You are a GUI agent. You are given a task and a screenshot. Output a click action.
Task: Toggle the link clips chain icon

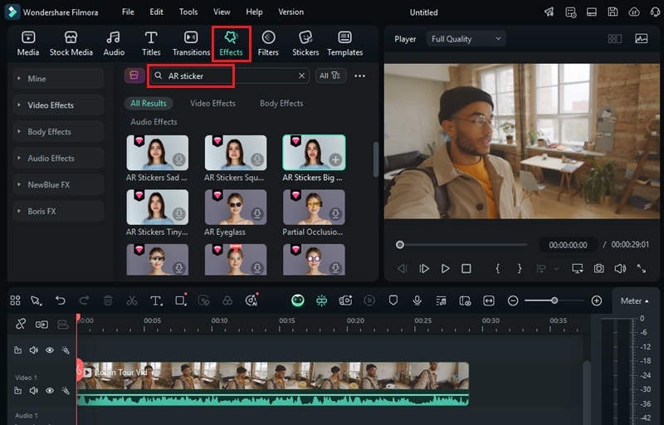(x=20, y=325)
